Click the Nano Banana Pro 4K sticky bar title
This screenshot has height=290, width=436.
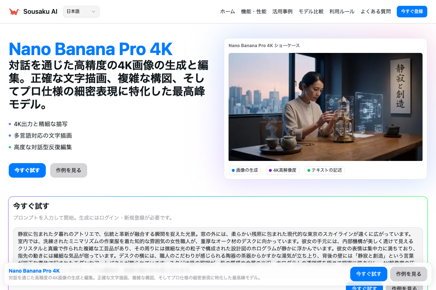34,271
